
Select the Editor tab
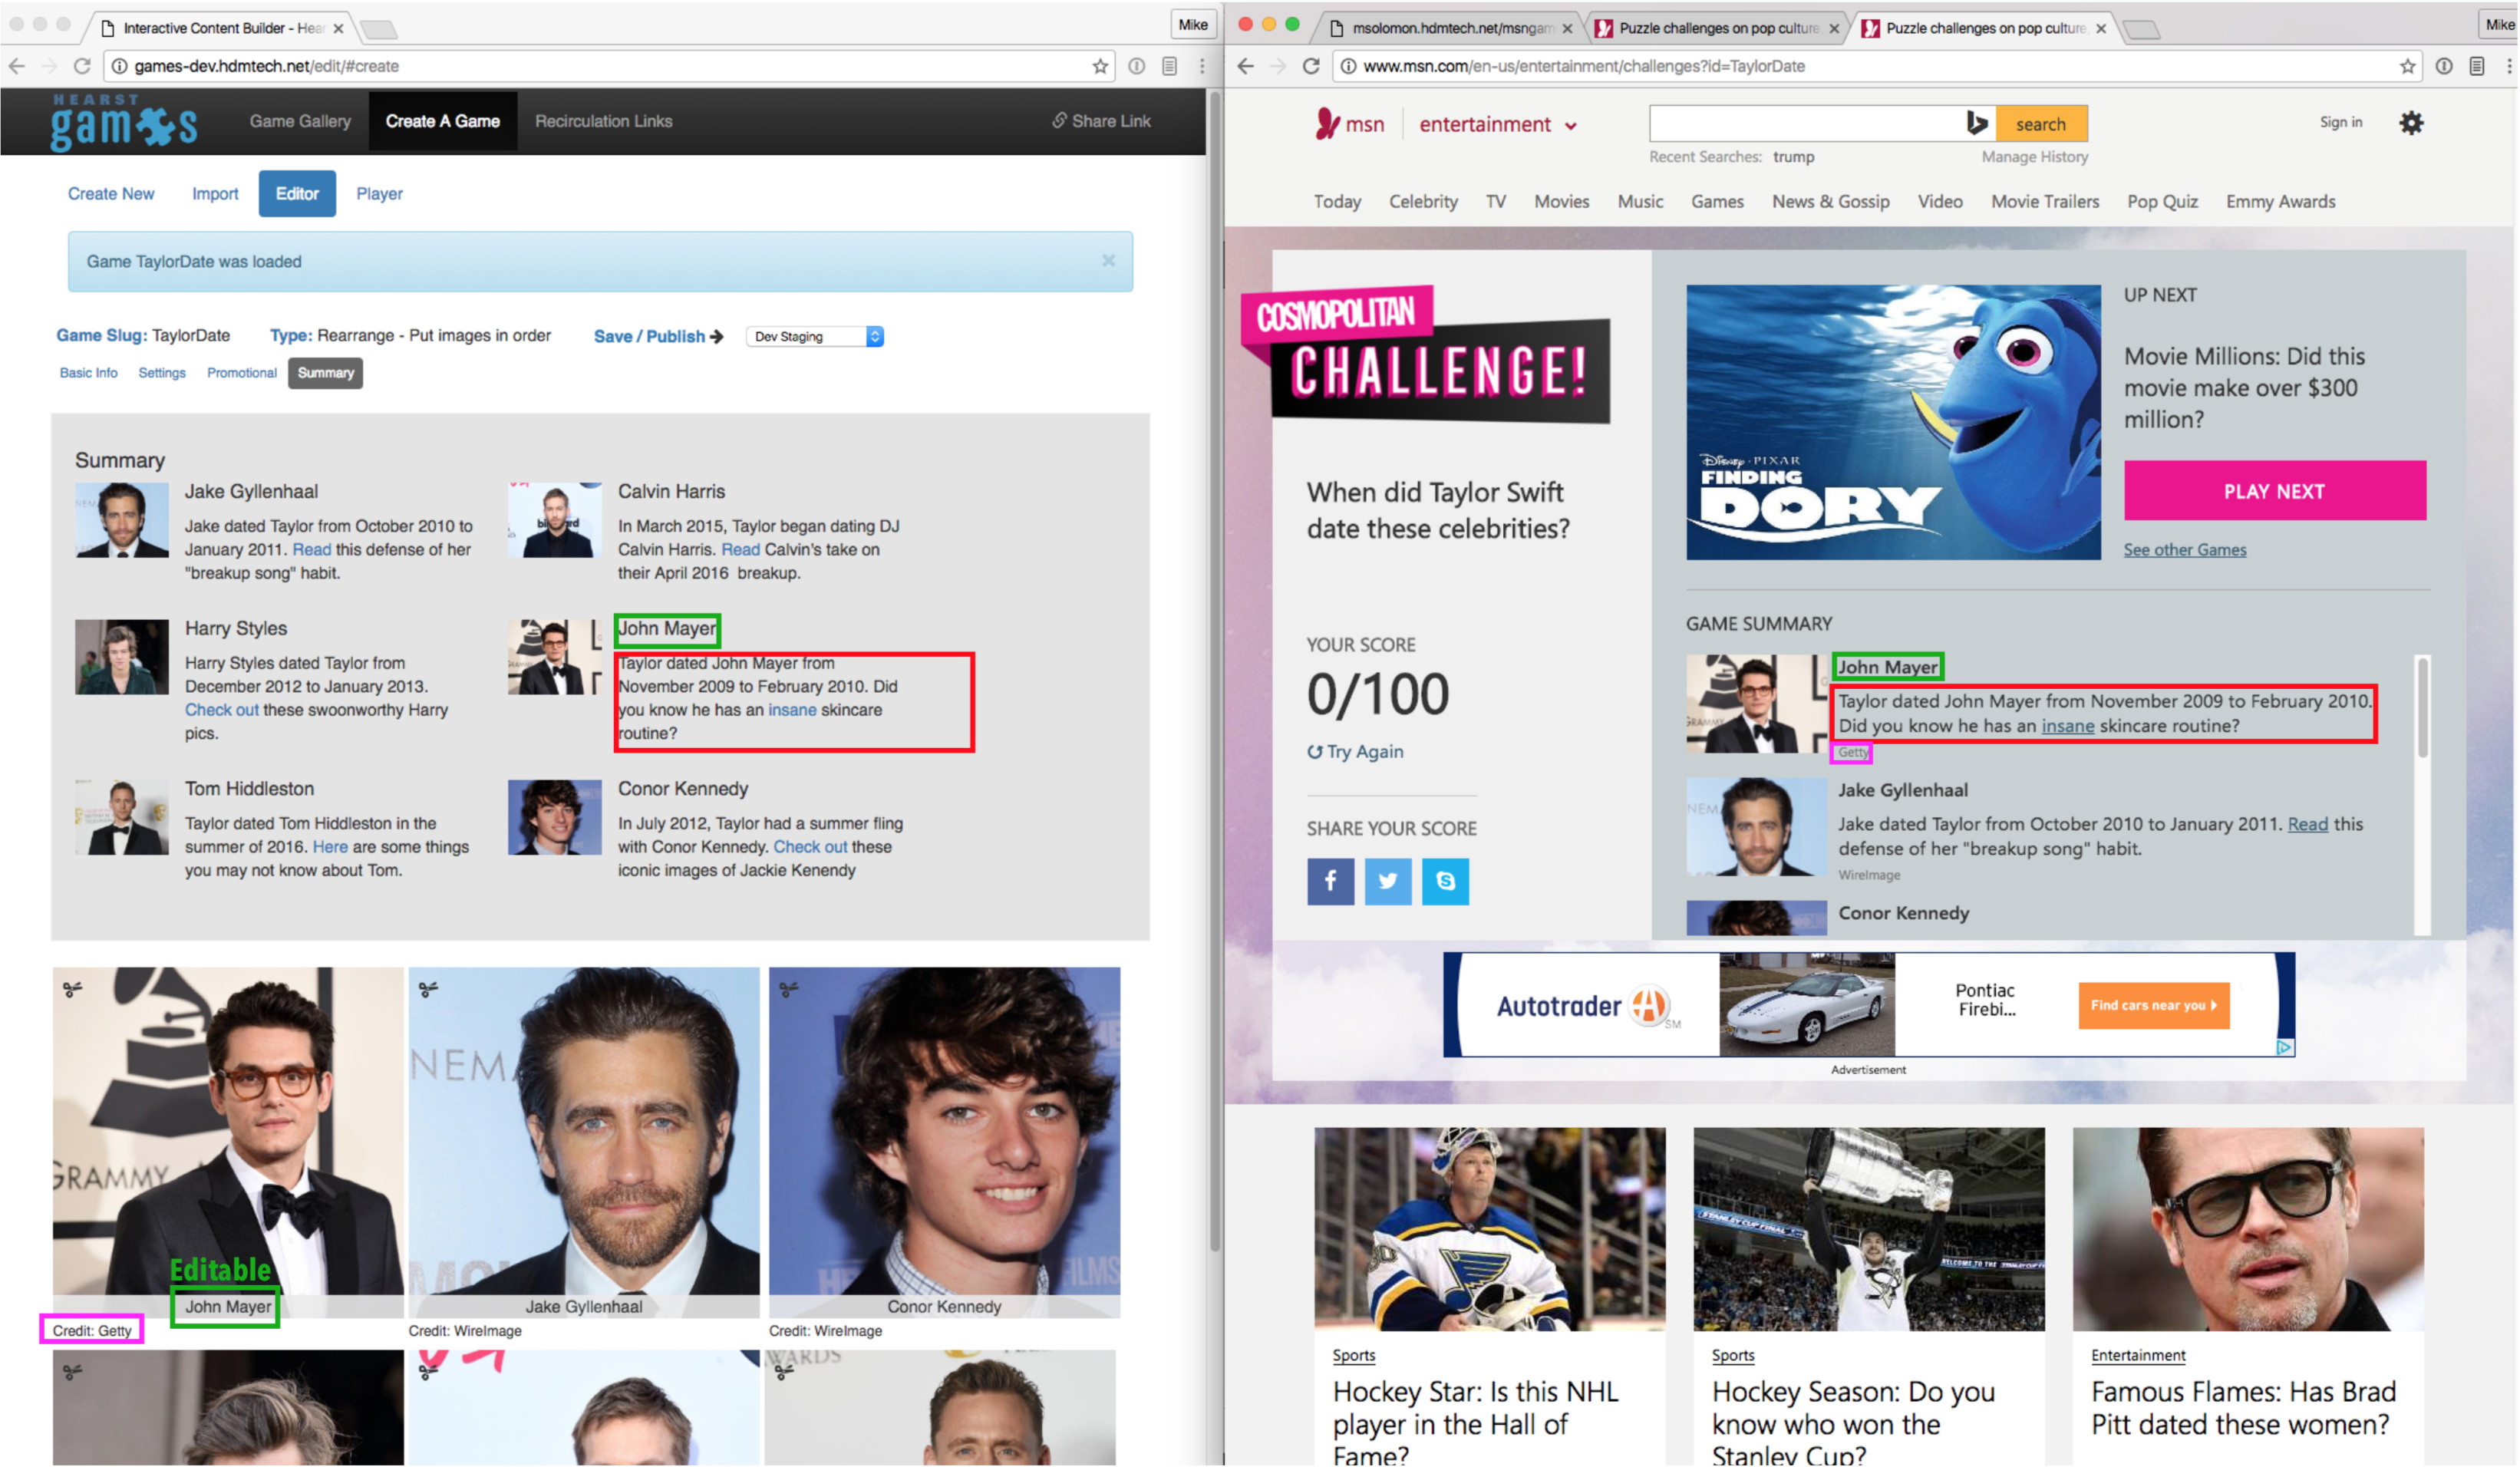pyautogui.click(x=297, y=194)
